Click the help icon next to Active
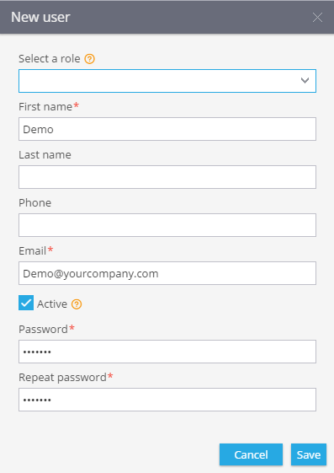This screenshot has height=473, width=334. click(x=77, y=304)
